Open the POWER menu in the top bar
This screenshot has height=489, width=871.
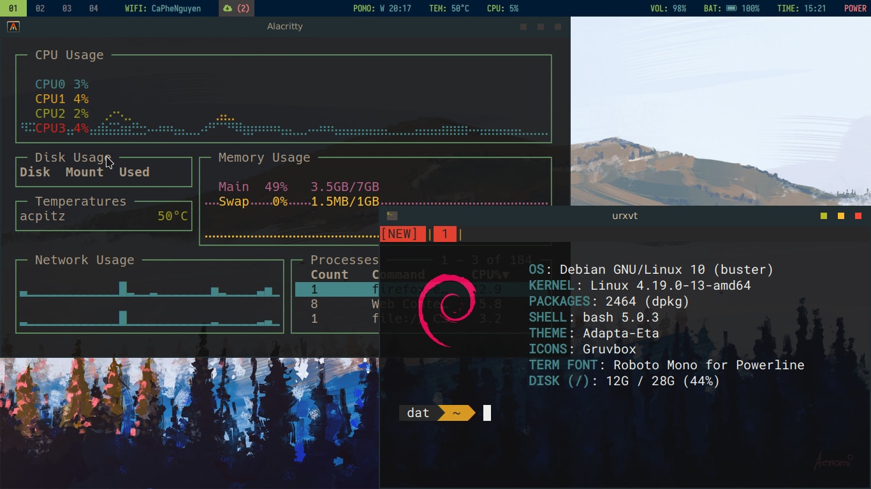[x=855, y=8]
